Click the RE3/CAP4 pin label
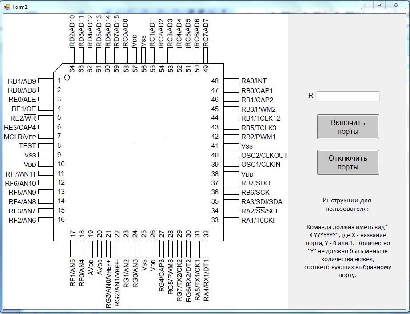410x314 pixels. pyautogui.click(x=20, y=128)
